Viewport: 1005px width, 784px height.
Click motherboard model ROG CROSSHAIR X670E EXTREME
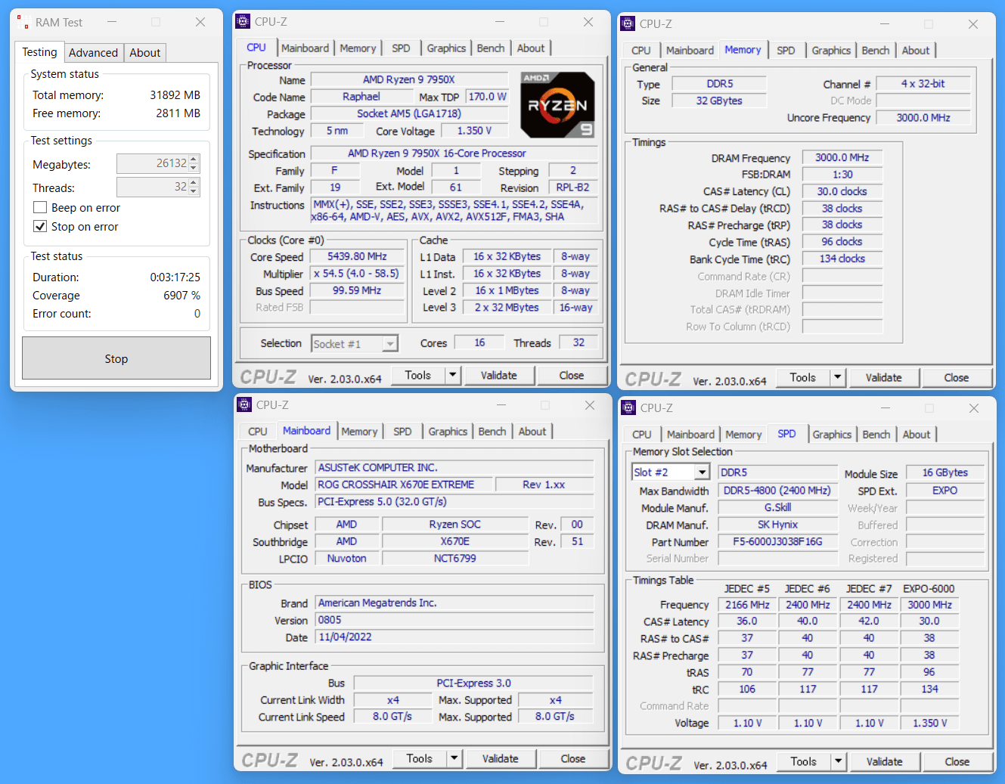click(x=405, y=485)
